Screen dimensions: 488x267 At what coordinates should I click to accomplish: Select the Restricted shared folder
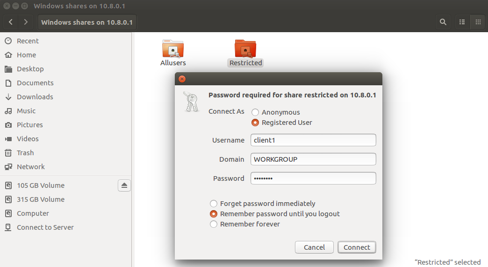[245, 53]
